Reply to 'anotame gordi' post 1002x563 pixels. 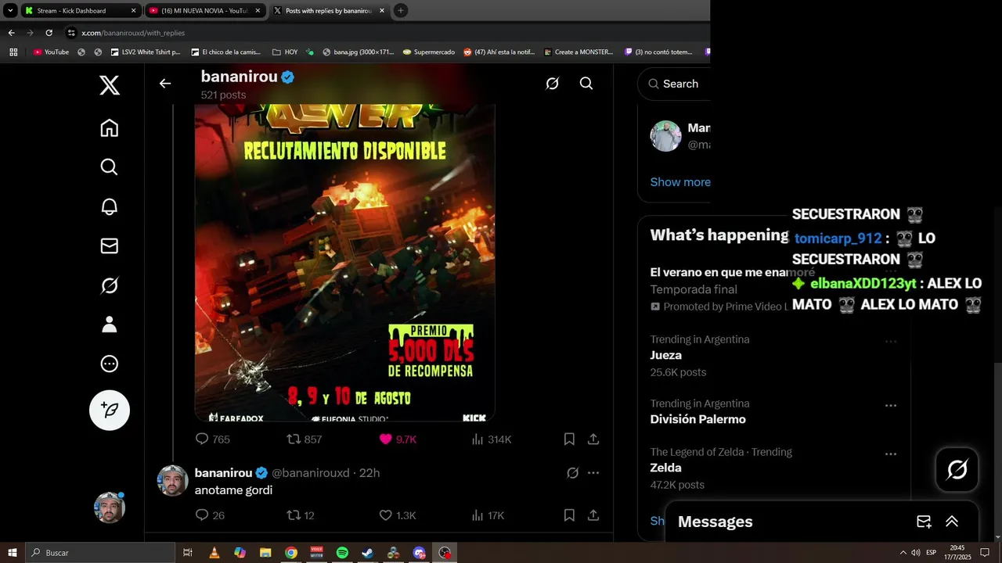click(210, 515)
